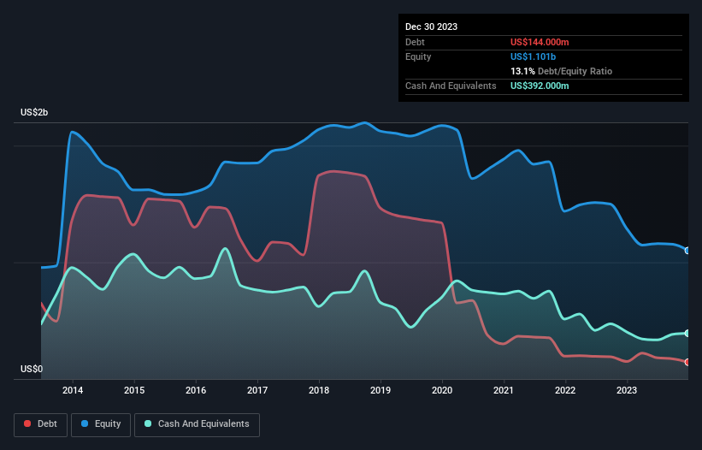The width and height of the screenshot is (702, 450).
Task: Click tooltip Cash And Equivalents row label
Action: 451,86
